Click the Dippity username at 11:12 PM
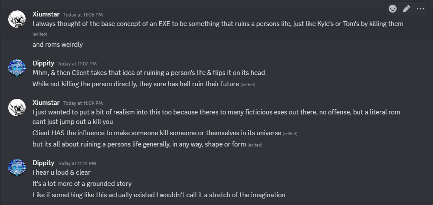 [43, 163]
